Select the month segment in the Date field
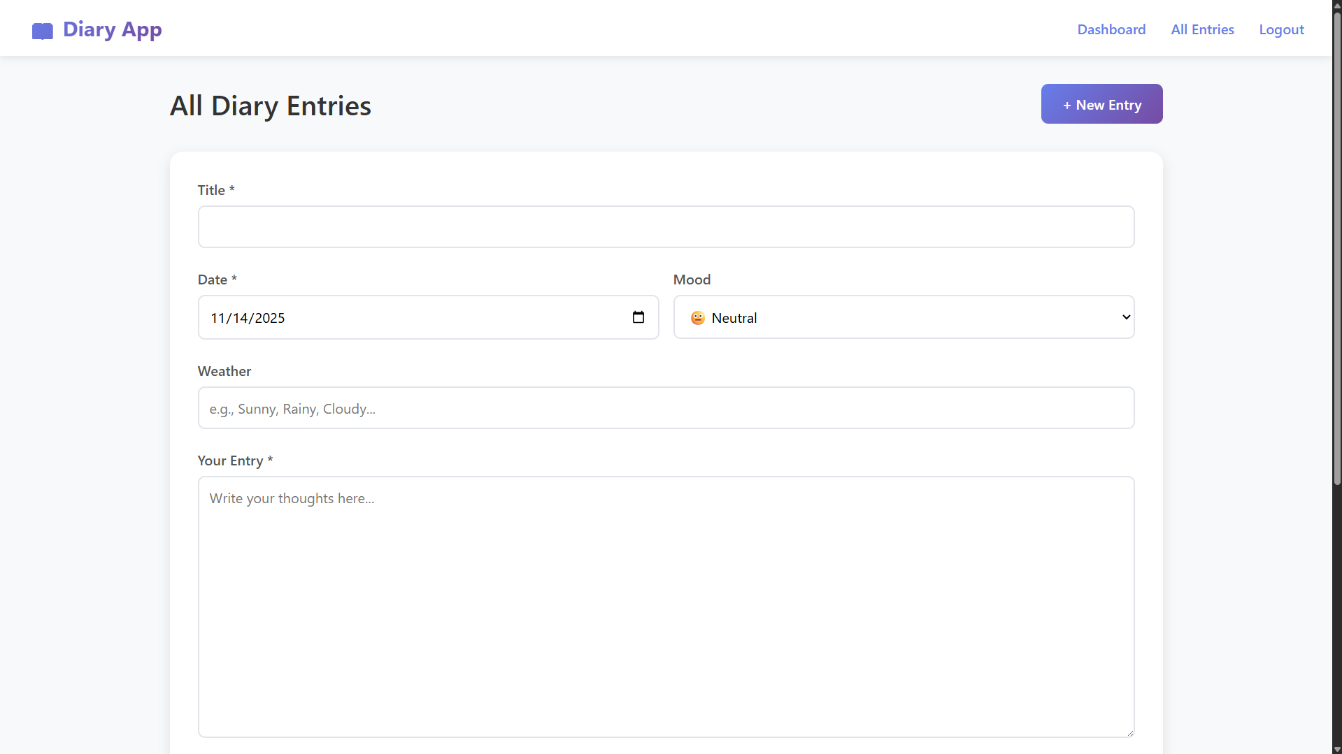This screenshot has width=1342, height=754. click(217, 318)
